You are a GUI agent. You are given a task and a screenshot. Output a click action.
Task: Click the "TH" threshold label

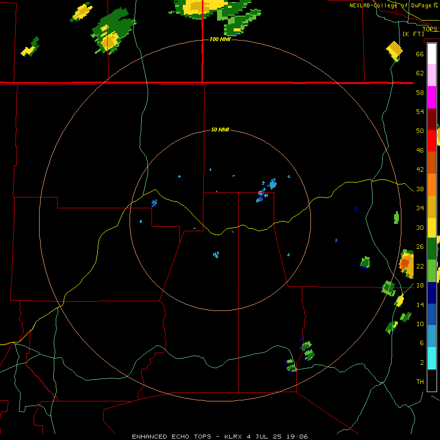(420, 382)
